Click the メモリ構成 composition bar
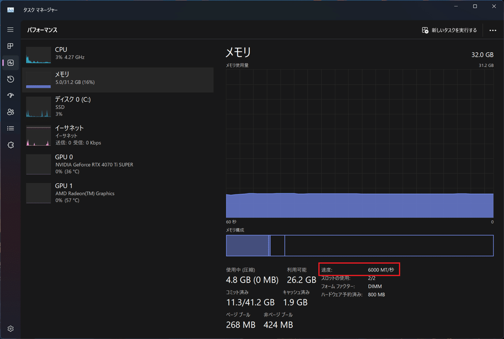The height and width of the screenshot is (339, 504). (360, 245)
